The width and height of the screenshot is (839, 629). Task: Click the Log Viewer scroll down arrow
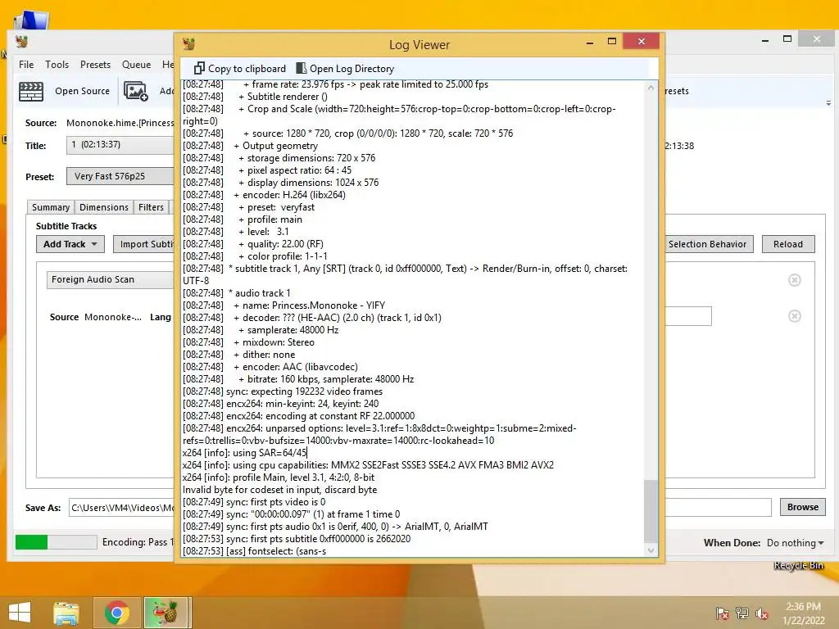[x=651, y=550]
